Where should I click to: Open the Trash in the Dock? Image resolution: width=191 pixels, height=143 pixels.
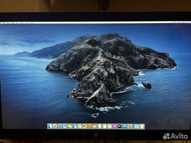(142, 127)
